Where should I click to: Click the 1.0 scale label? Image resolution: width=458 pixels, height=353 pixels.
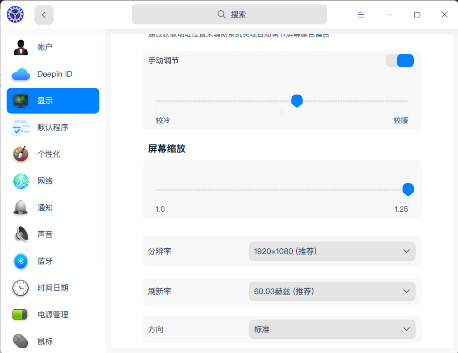pos(160,209)
